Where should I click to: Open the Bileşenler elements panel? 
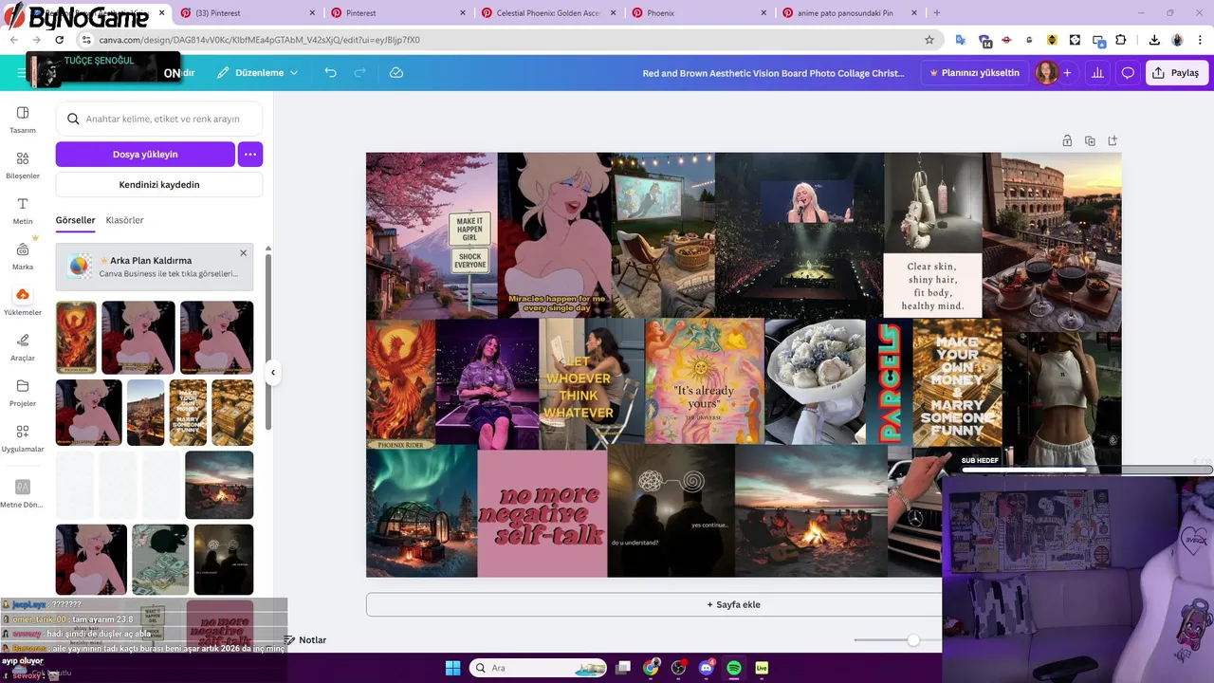(x=23, y=164)
